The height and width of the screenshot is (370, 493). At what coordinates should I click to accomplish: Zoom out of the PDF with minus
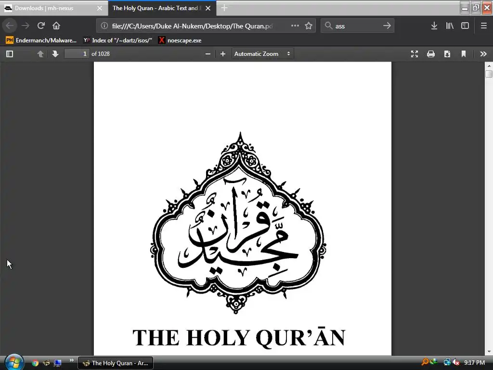(x=208, y=54)
